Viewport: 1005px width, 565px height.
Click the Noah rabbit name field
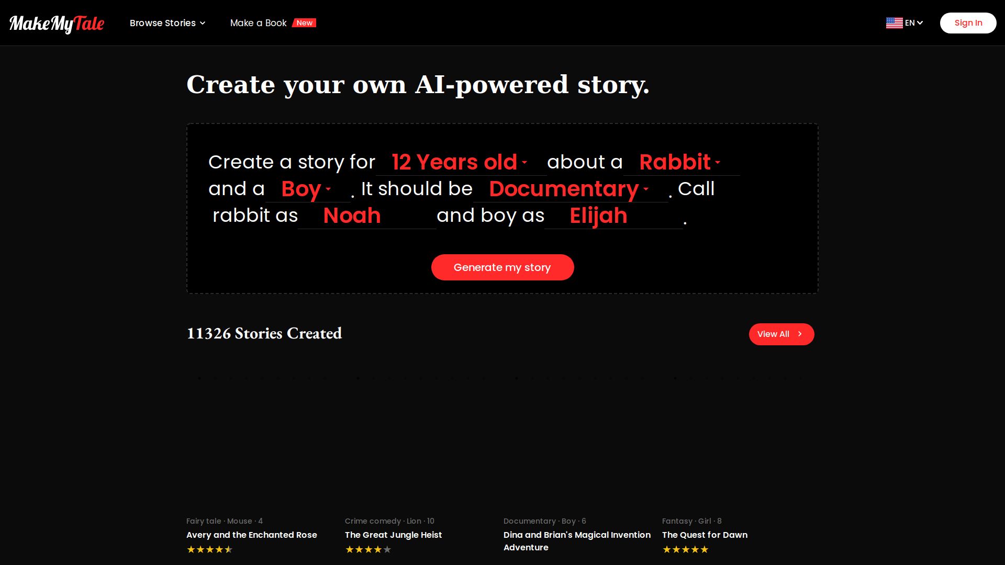click(366, 216)
